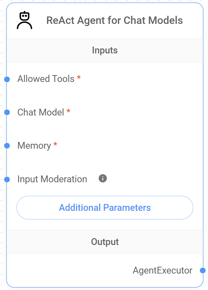Select the Inputs section header
This screenshot has width=208, height=290.
pos(105,50)
